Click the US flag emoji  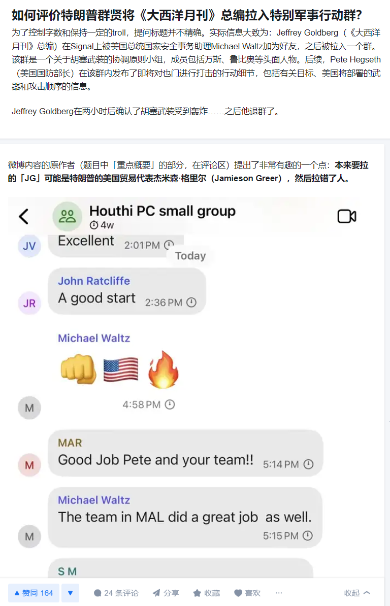coord(121,369)
